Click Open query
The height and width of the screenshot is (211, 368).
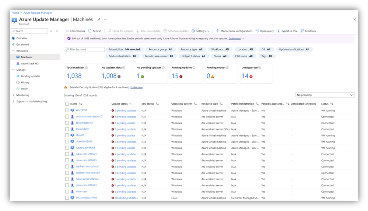point(264,31)
